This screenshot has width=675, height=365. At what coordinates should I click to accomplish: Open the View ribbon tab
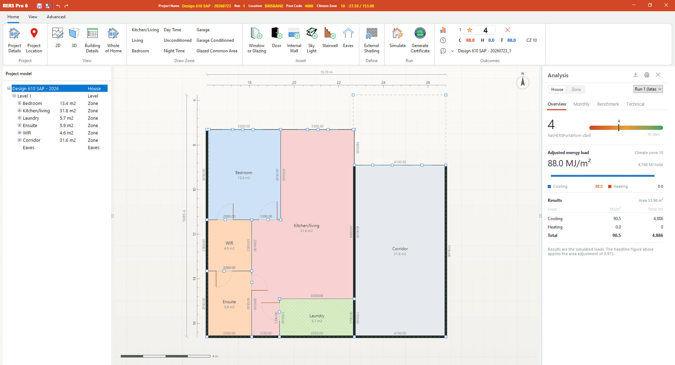pyautogui.click(x=33, y=17)
